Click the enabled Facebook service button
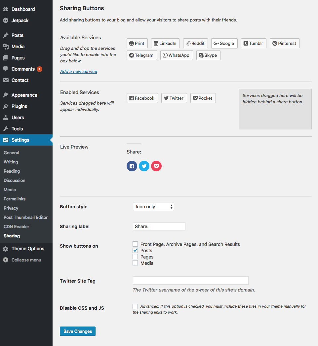 point(142,98)
